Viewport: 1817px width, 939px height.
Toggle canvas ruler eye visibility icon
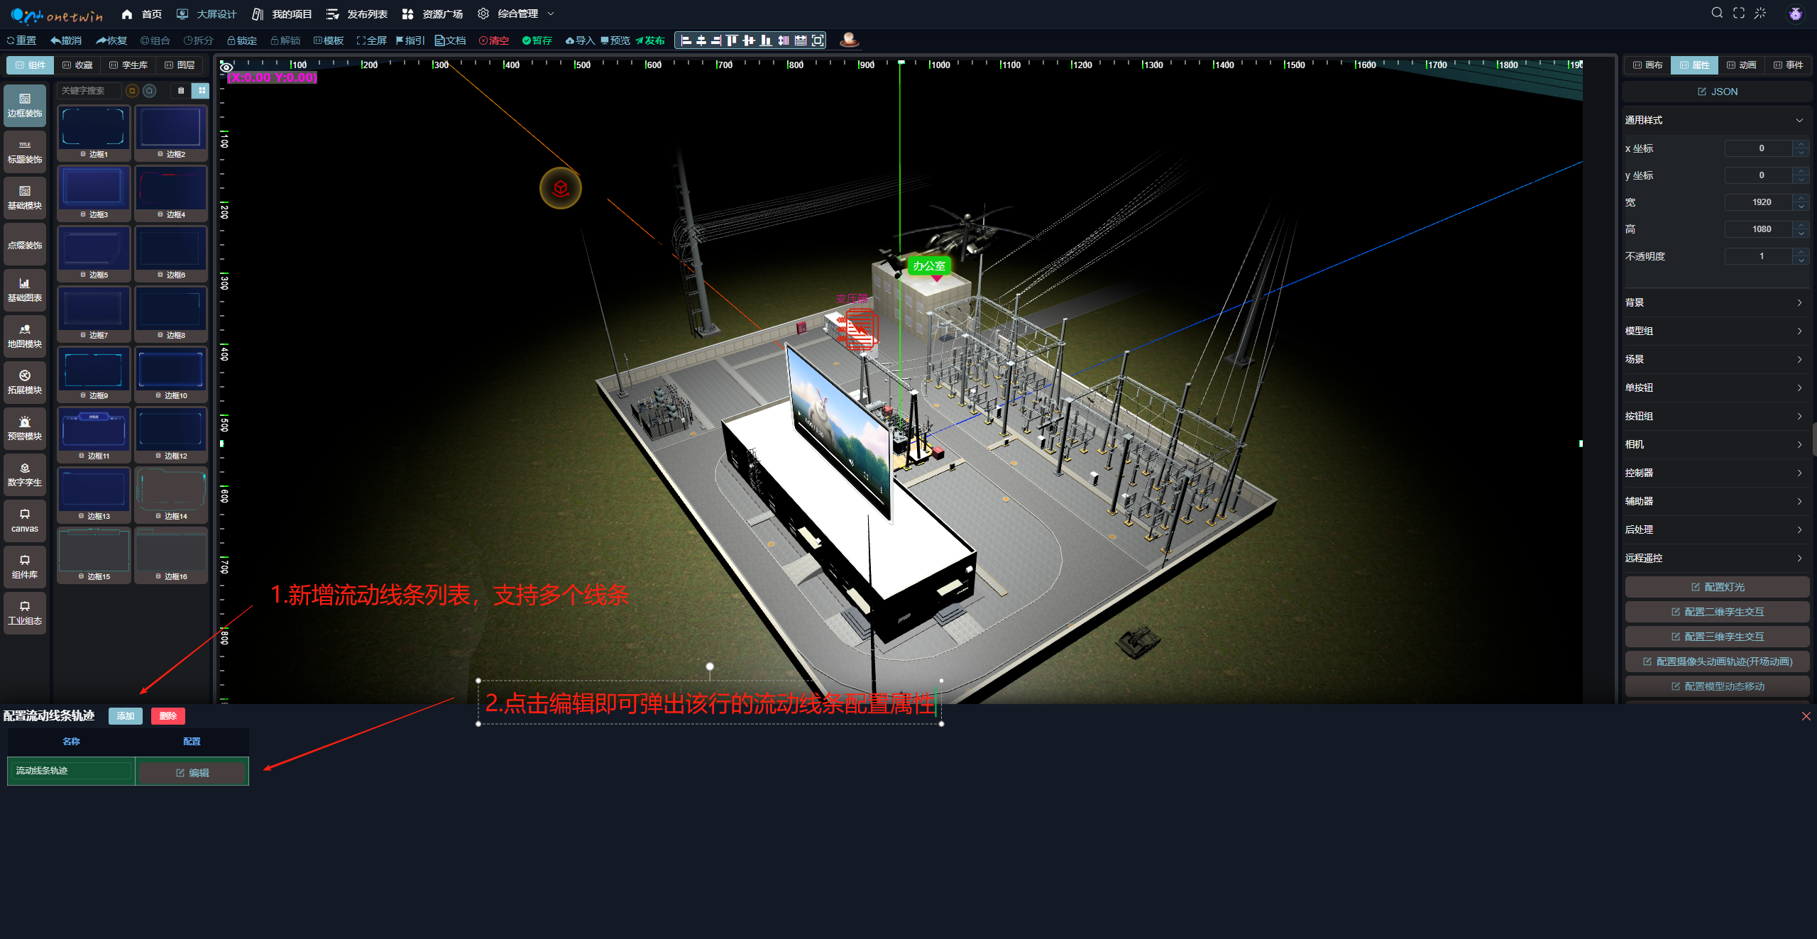[x=226, y=67]
